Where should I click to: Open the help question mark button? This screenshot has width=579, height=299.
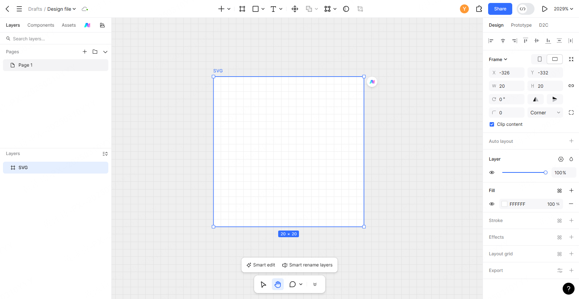569,289
